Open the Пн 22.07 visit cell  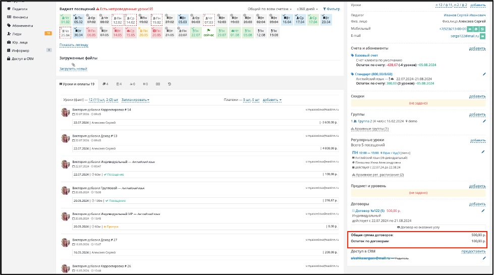[x=196, y=33]
